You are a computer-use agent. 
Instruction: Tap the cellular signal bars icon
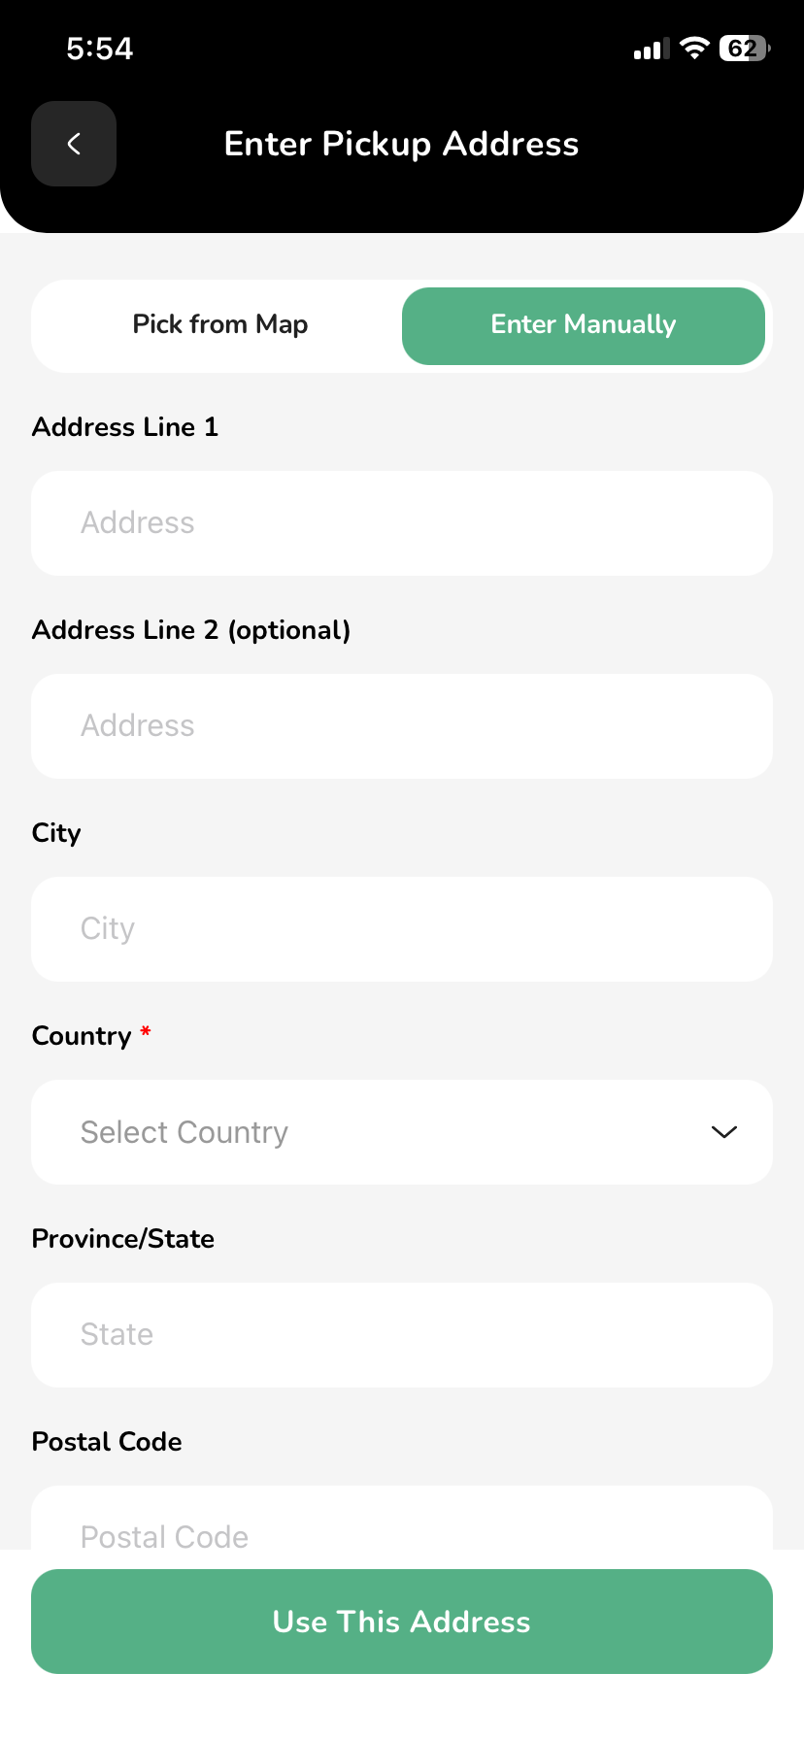652,50
